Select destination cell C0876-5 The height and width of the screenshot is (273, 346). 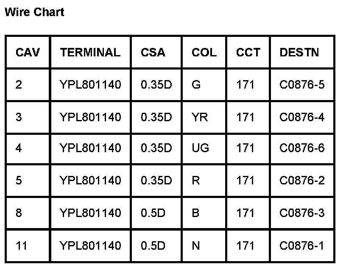[302, 85]
